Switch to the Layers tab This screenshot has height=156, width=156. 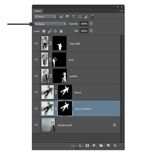38,11
